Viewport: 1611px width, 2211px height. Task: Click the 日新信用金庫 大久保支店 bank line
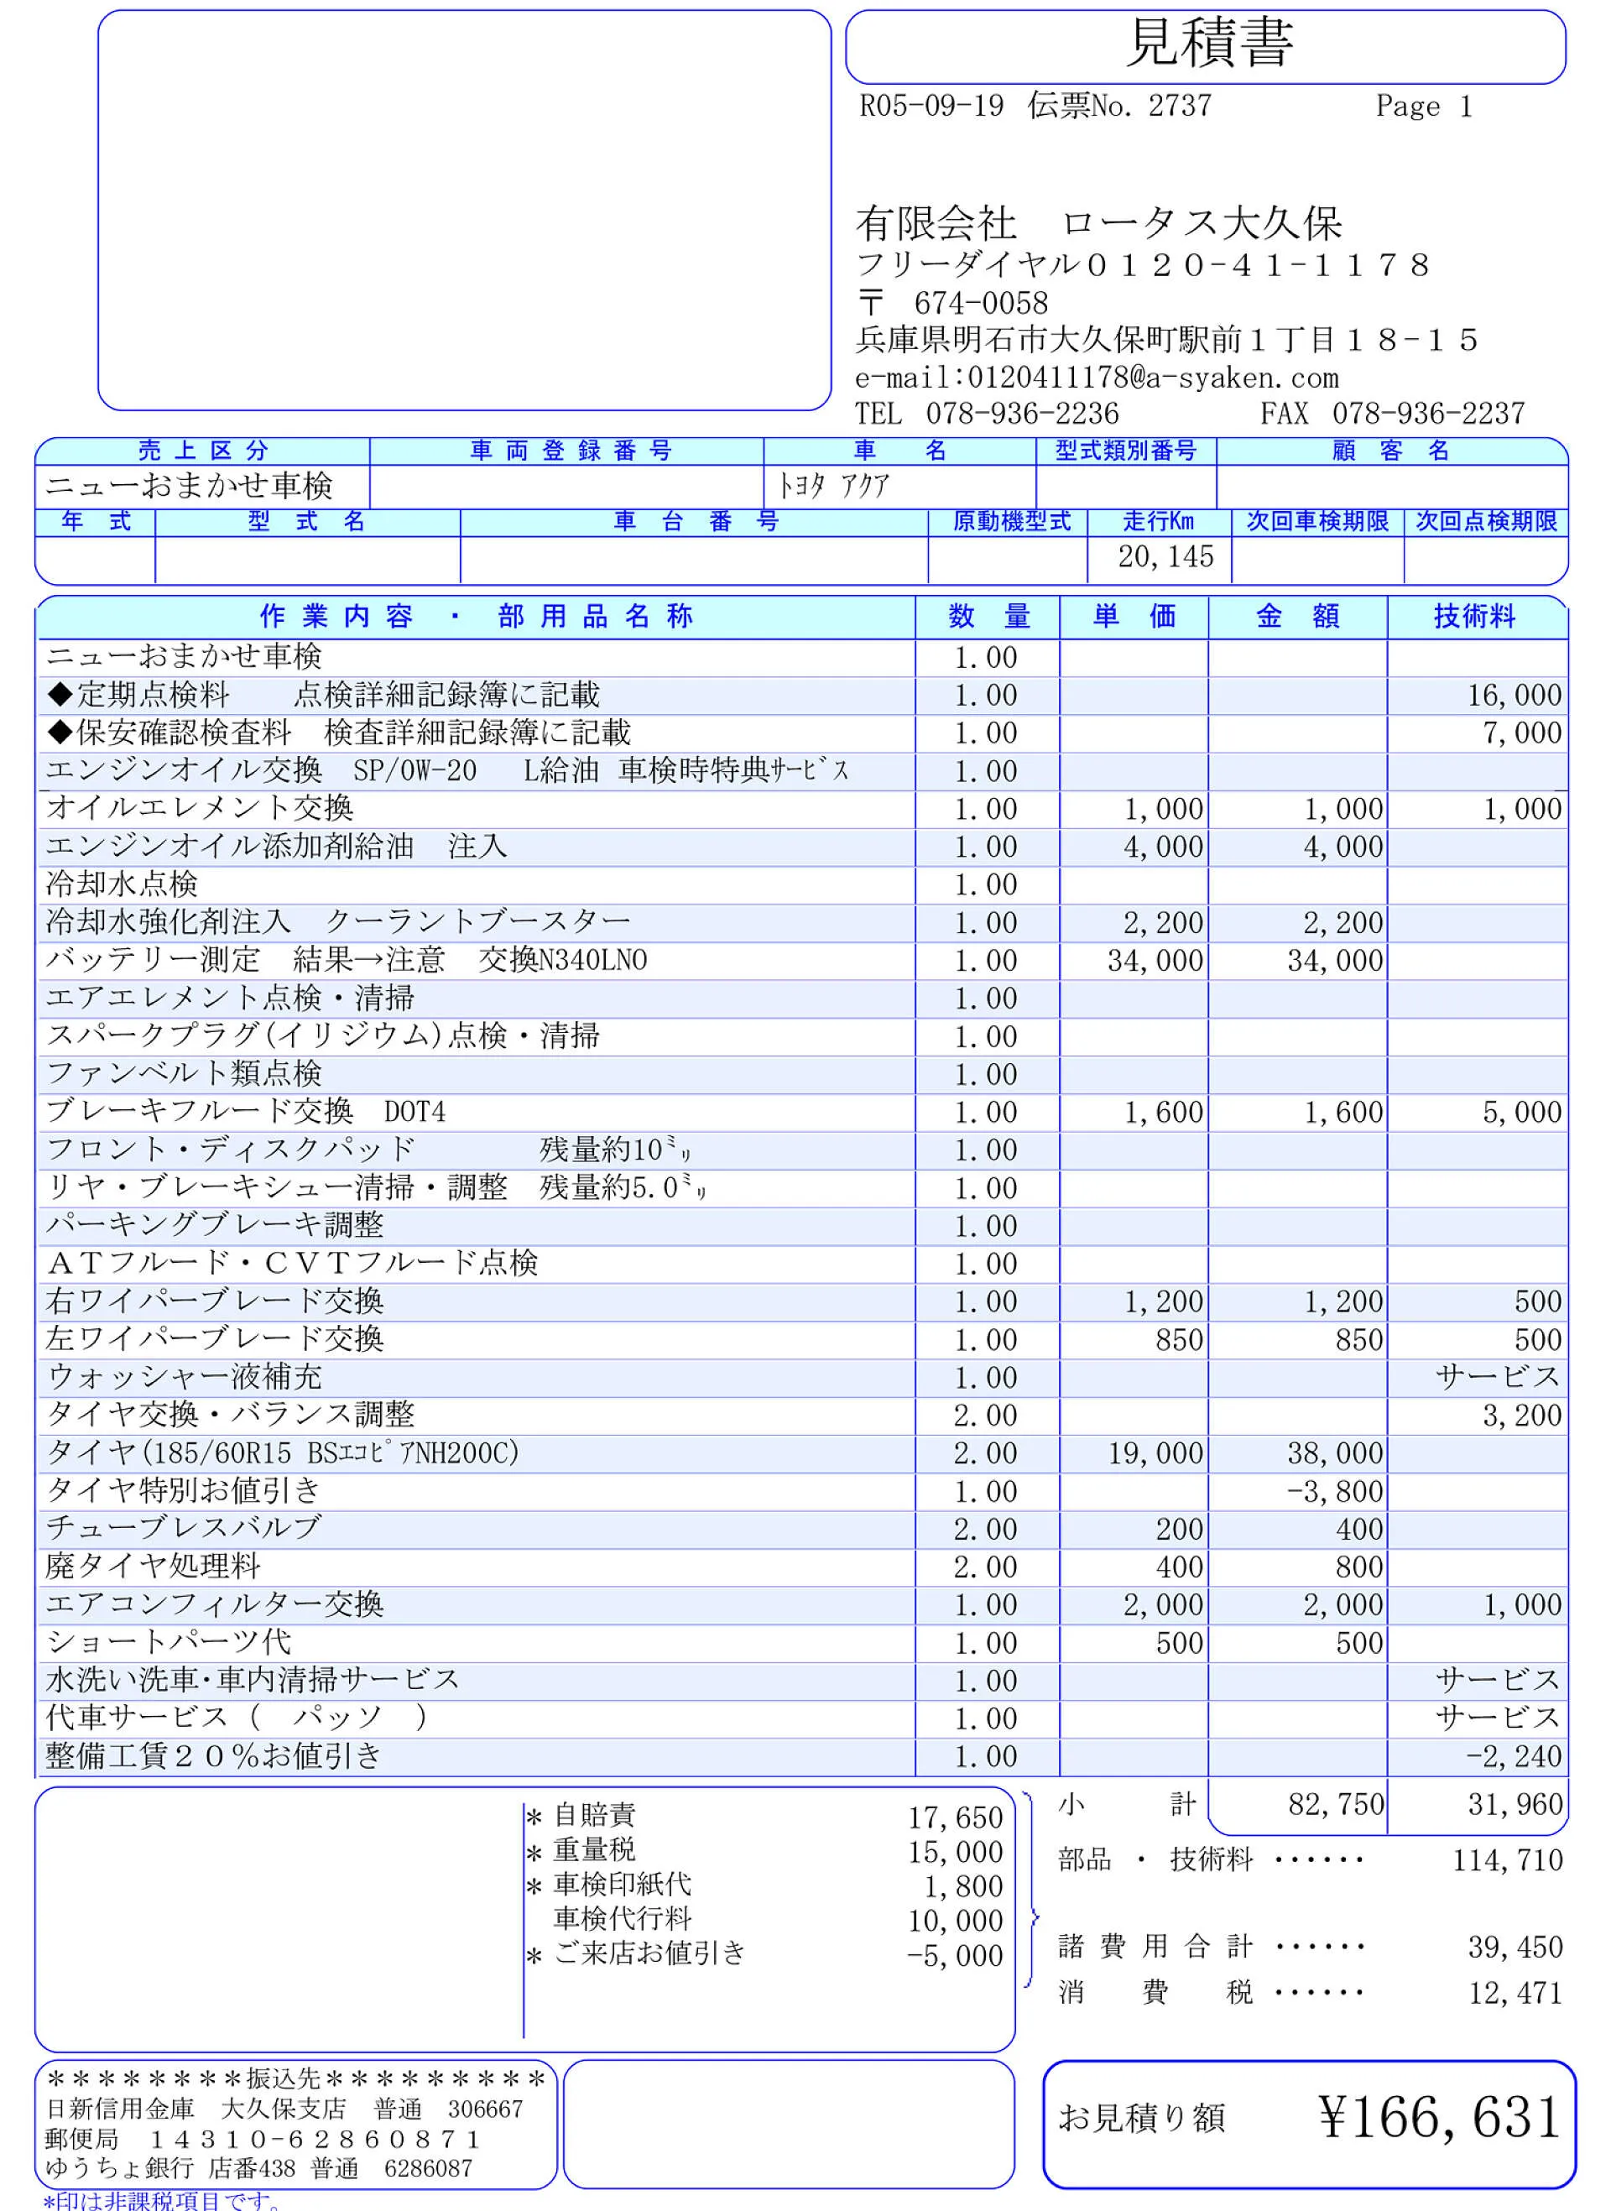(x=284, y=2109)
